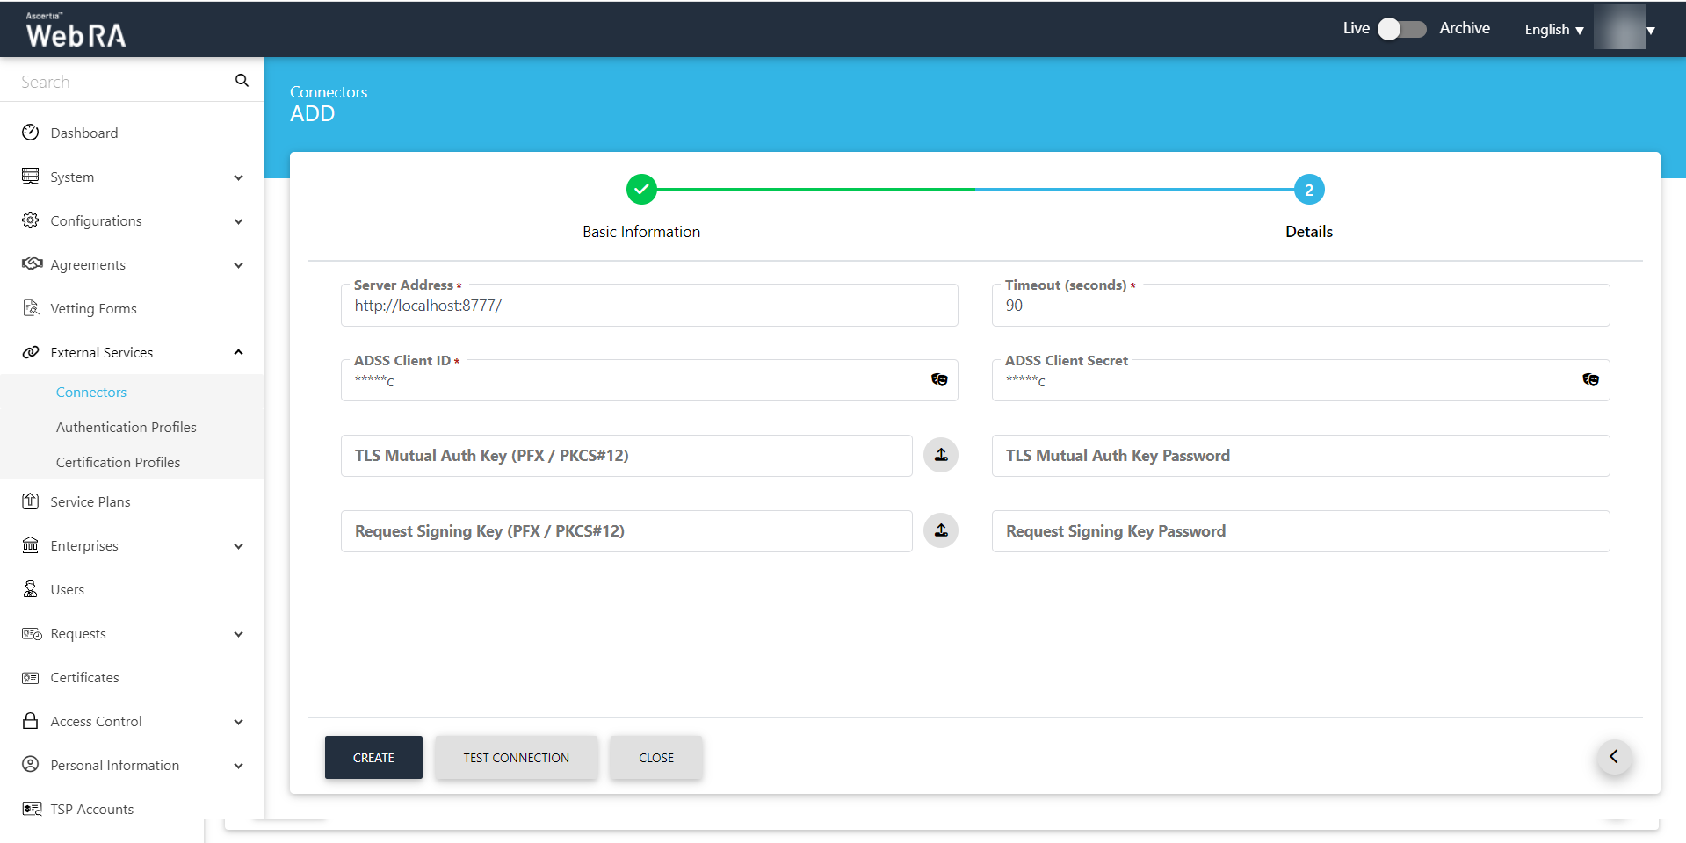Viewport: 1686px width, 843px height.
Task: Upload Request Signing Key file
Action: [940, 530]
